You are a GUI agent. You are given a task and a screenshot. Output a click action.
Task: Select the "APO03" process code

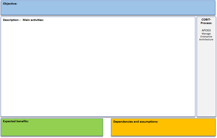click(206, 30)
